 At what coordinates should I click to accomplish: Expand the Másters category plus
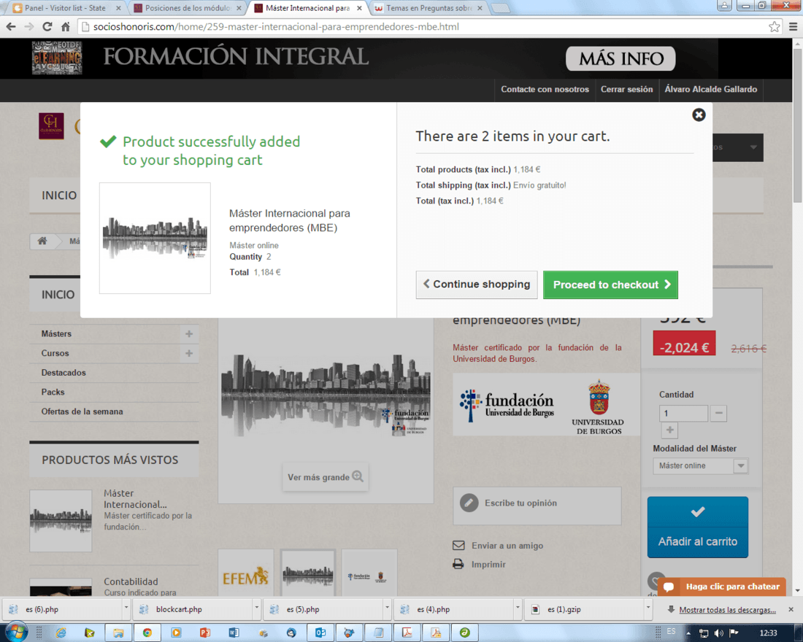(189, 334)
